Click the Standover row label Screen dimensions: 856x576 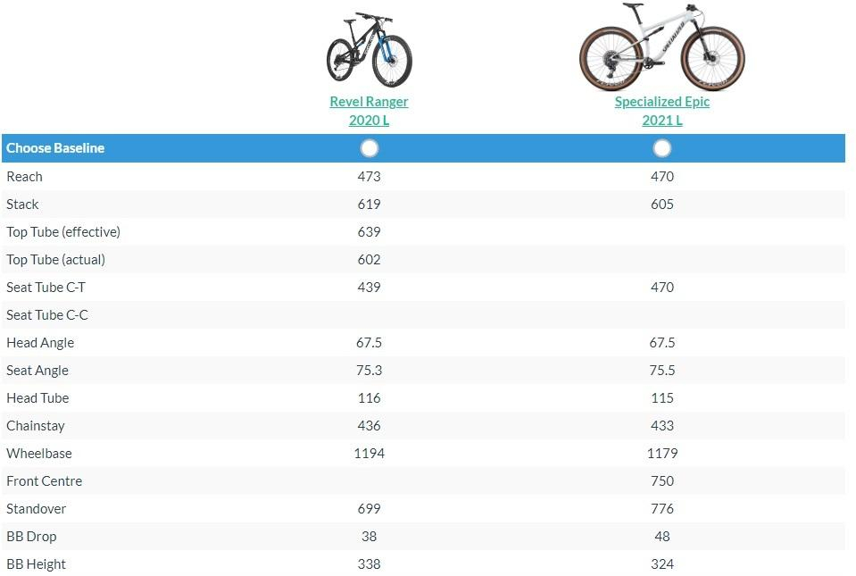click(x=36, y=509)
